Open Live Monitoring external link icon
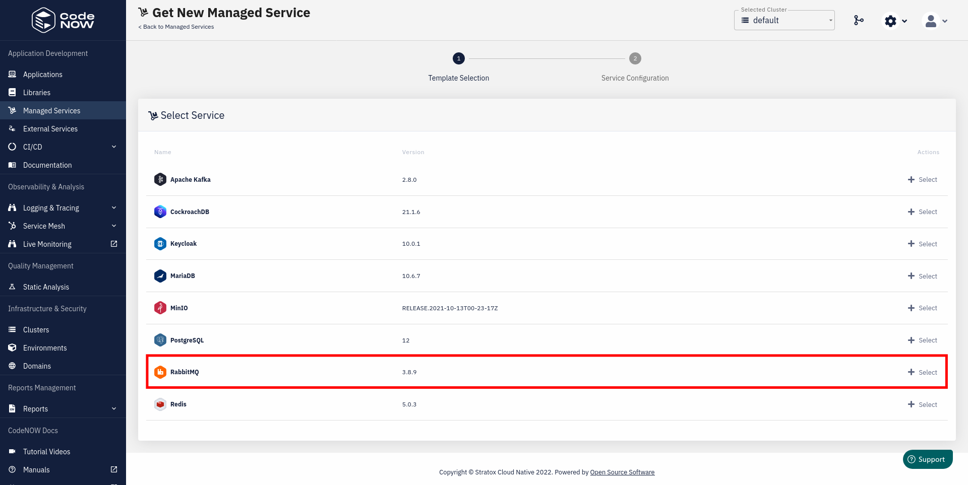This screenshot has height=485, width=968. [x=114, y=244]
